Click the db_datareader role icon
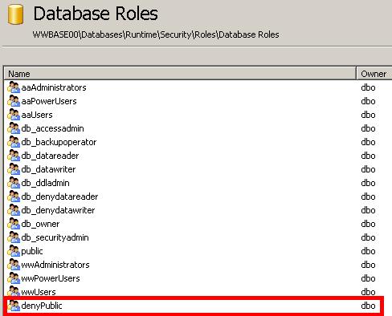 14,156
